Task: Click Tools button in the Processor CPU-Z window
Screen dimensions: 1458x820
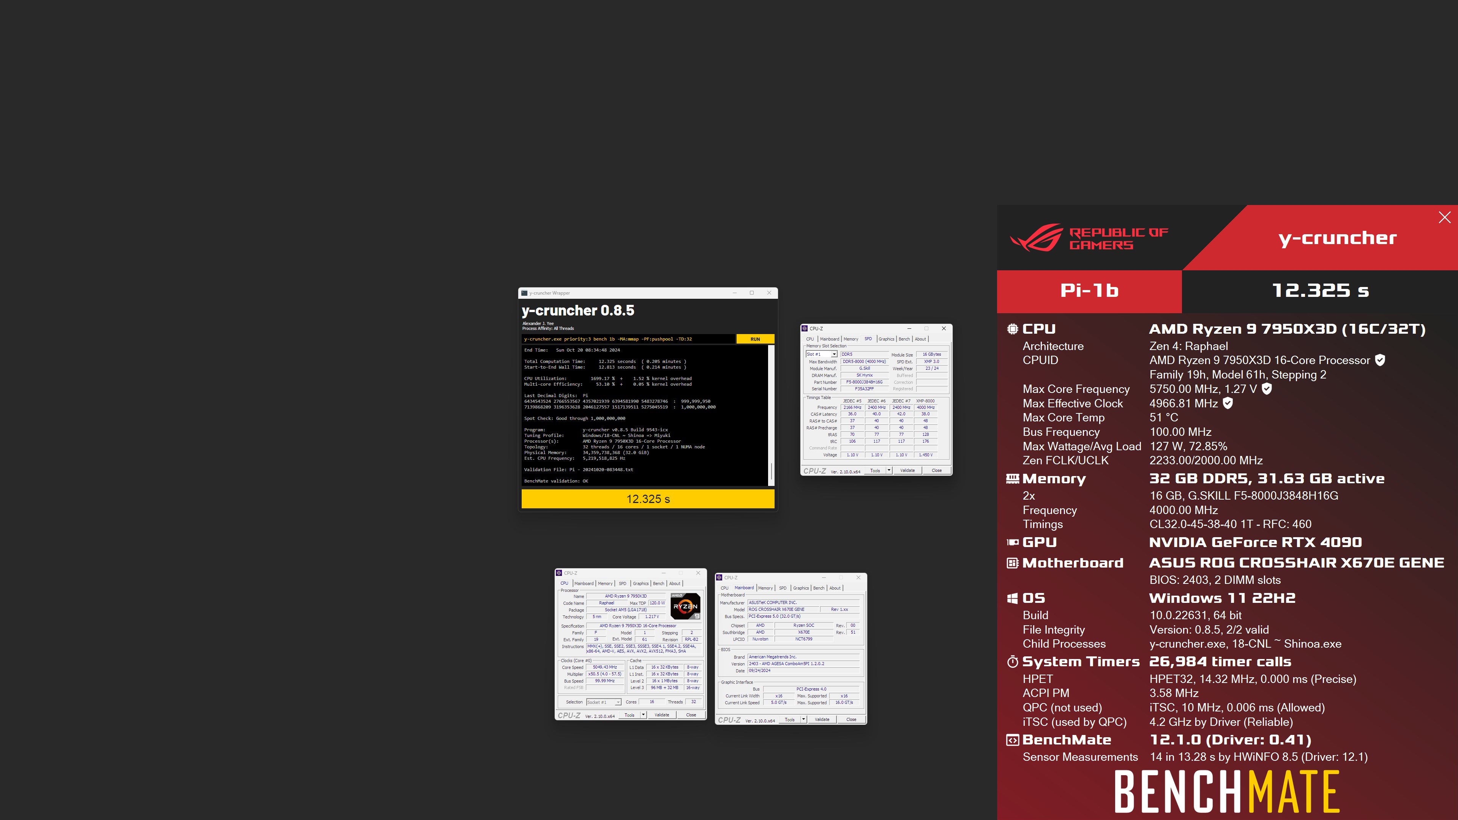Action: [x=630, y=715]
